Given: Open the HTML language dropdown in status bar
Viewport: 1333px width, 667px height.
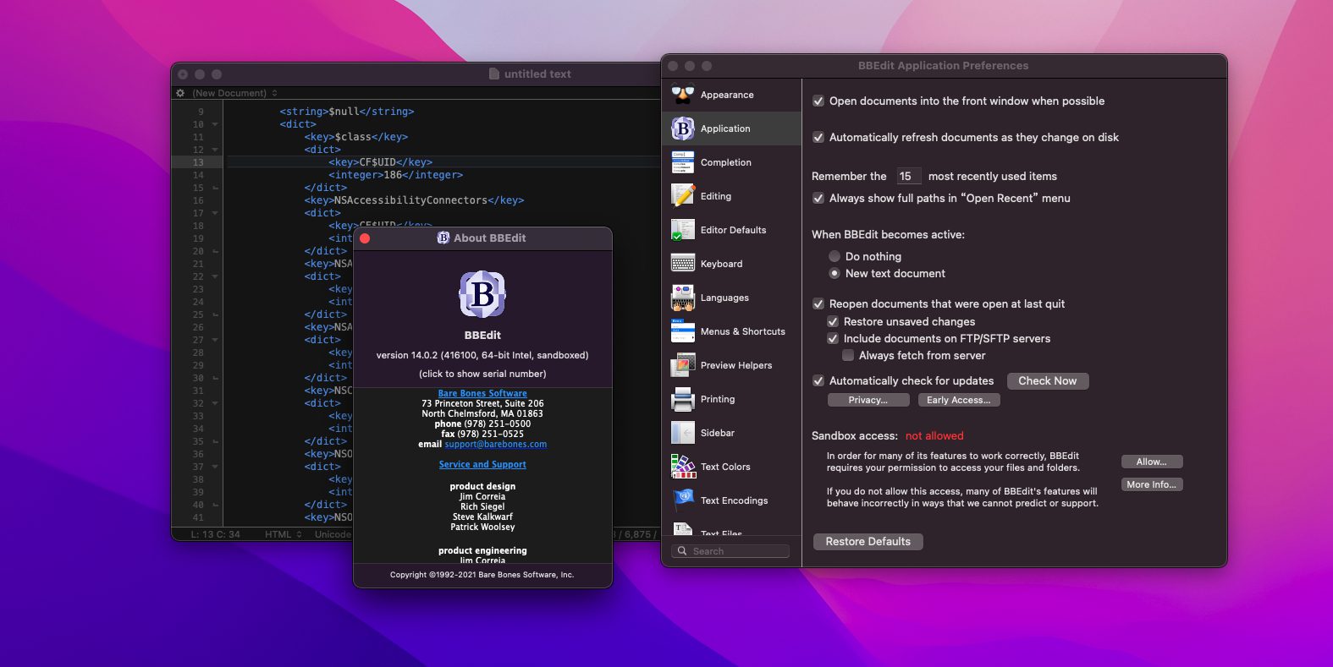Looking at the screenshot, I should coord(283,534).
